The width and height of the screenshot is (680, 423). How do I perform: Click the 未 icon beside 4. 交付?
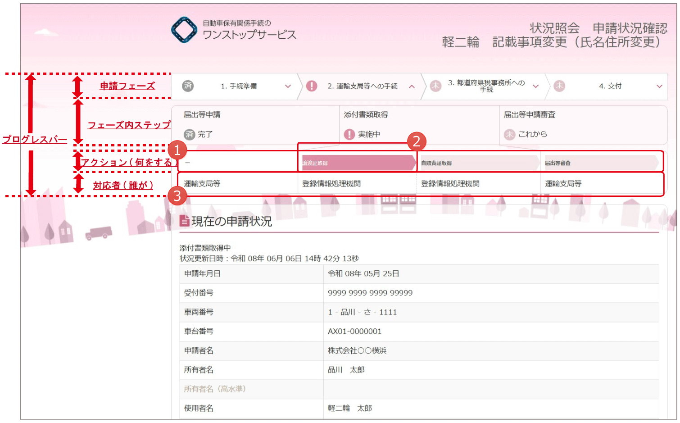[559, 86]
